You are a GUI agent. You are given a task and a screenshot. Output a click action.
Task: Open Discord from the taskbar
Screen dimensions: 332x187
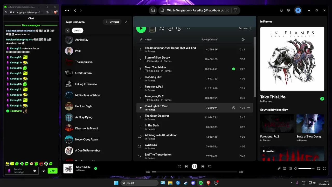click(193, 183)
